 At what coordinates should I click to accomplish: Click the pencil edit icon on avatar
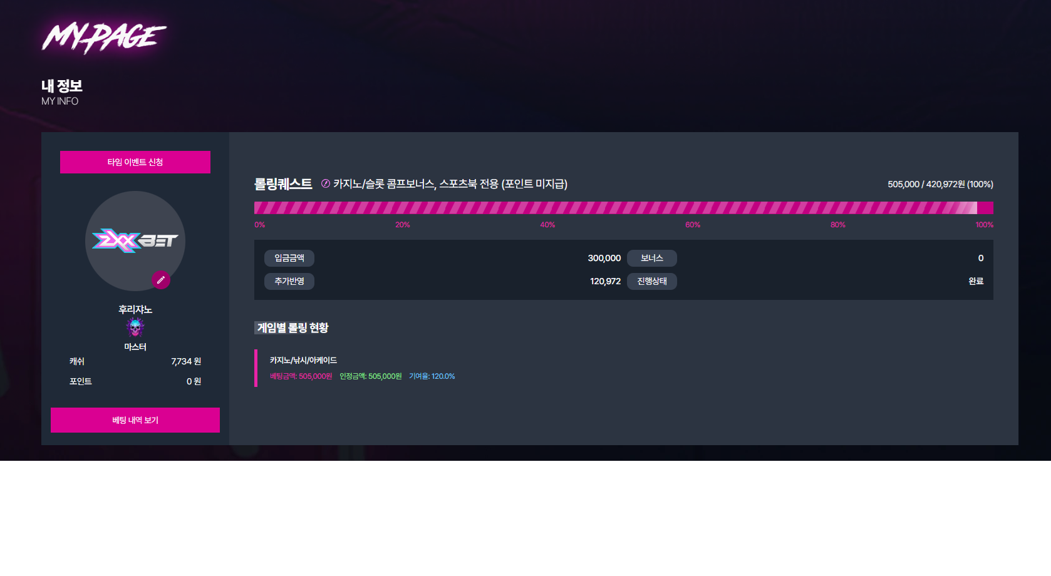click(160, 280)
